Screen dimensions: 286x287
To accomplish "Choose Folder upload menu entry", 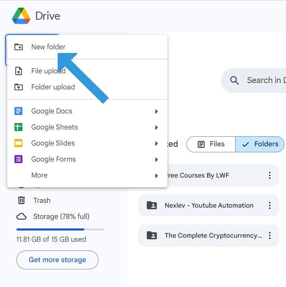I will 87,87.
